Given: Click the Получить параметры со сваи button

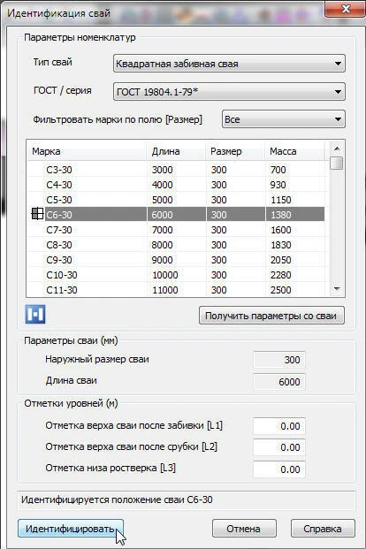Looking at the screenshot, I should (x=271, y=316).
